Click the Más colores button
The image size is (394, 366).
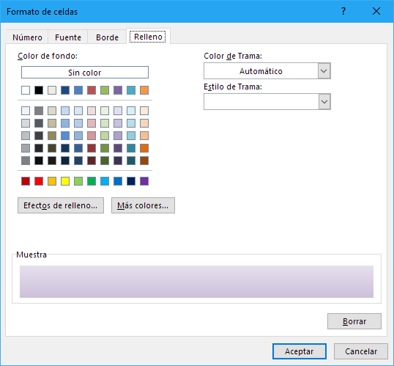coord(143,205)
